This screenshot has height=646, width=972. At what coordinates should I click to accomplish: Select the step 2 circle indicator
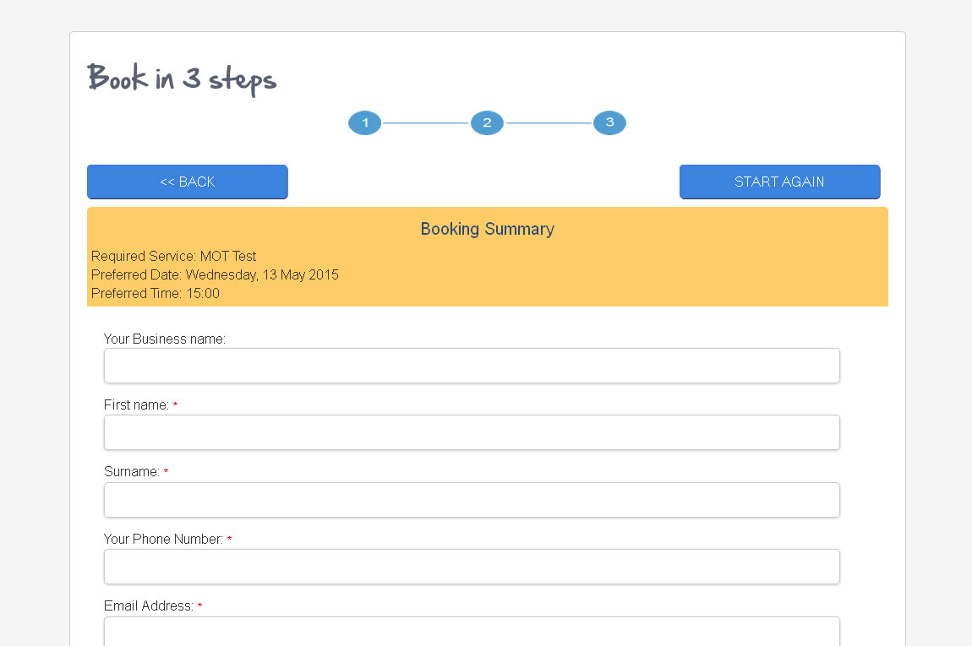click(487, 123)
